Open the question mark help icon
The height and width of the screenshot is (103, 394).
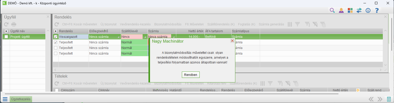point(377,10)
